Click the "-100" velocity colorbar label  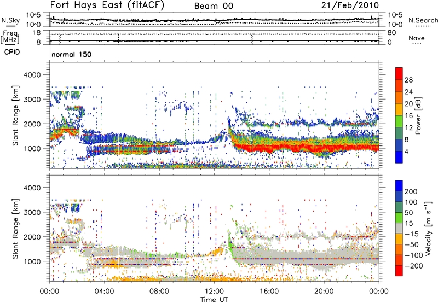pos(413,255)
